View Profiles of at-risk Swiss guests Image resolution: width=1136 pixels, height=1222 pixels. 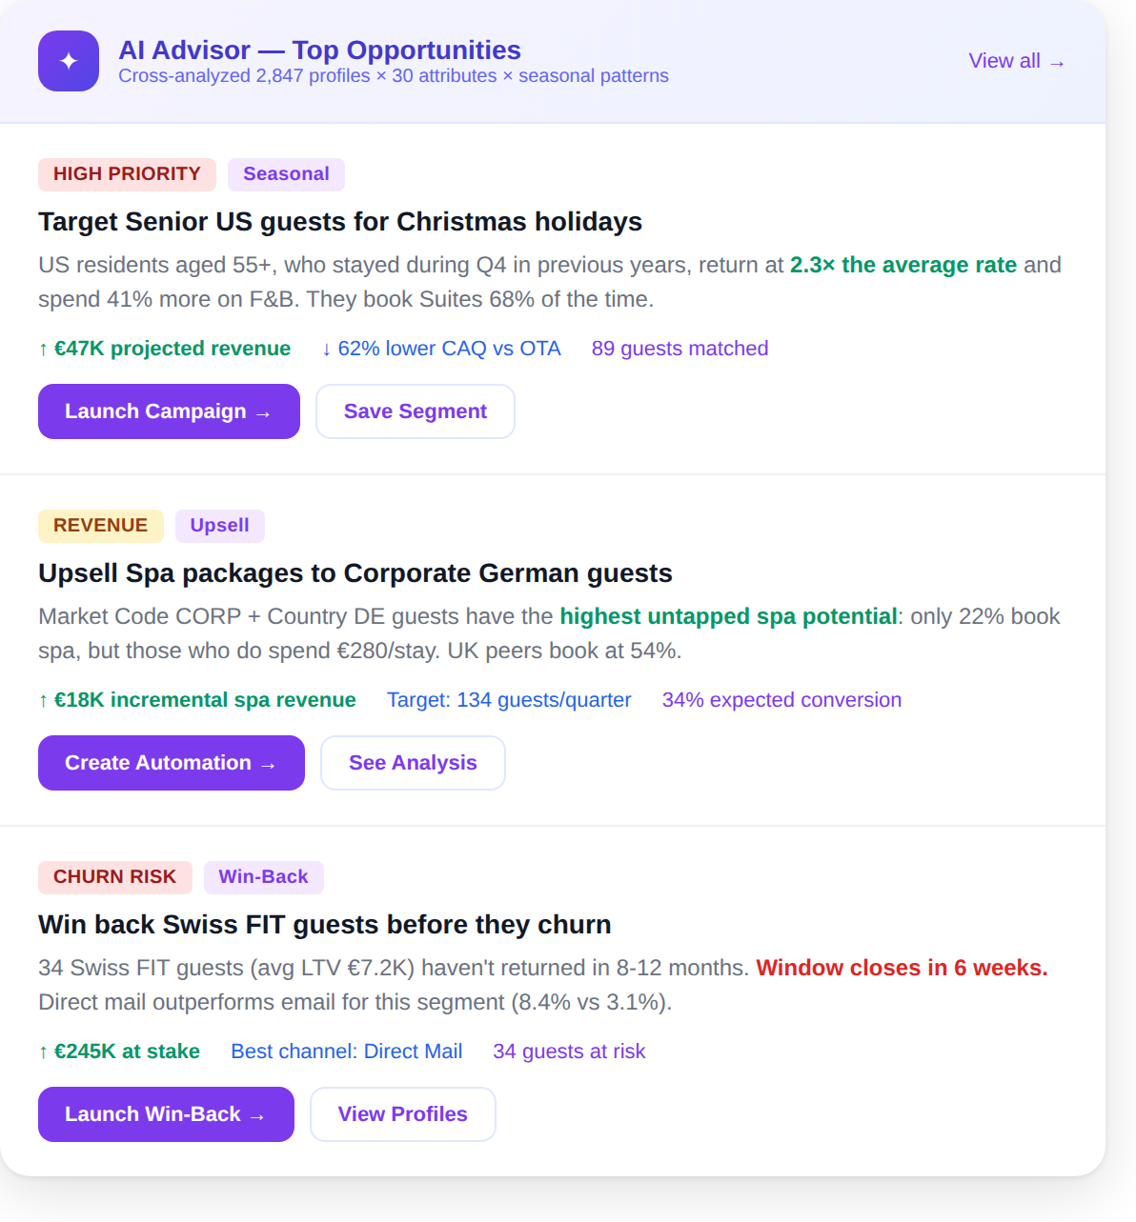click(x=402, y=1113)
